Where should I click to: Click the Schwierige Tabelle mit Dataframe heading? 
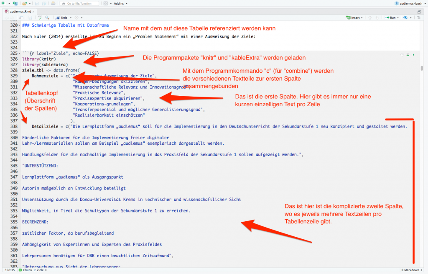click(66, 25)
